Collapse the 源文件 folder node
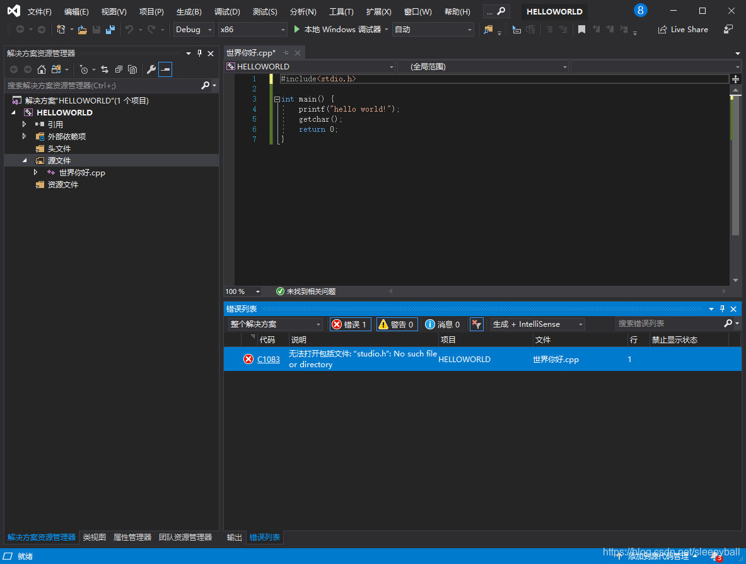Image resolution: width=746 pixels, height=564 pixels. pyautogui.click(x=25, y=160)
